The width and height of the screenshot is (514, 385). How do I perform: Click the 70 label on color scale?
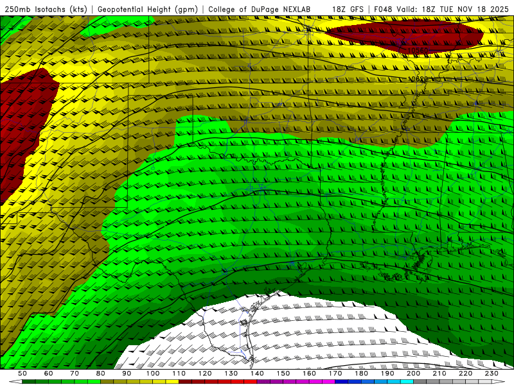point(75,373)
